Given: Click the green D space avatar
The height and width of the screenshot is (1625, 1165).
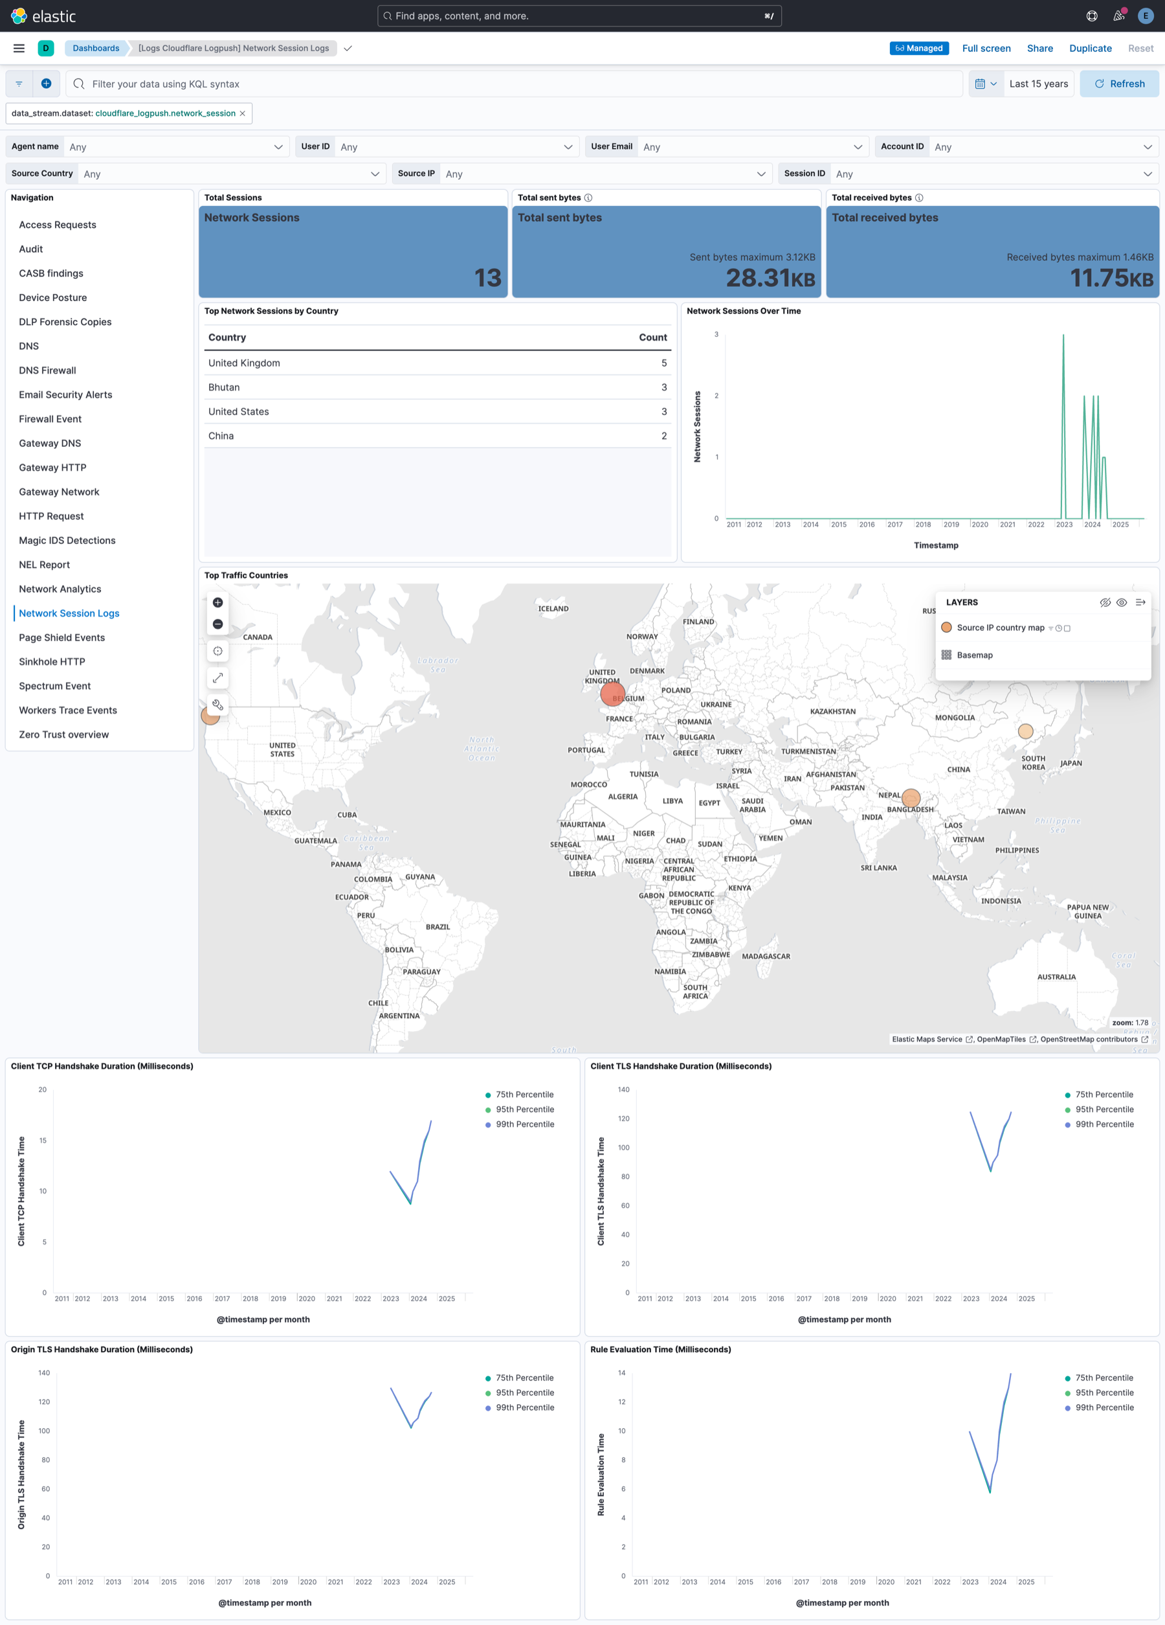Looking at the screenshot, I should pyautogui.click(x=46, y=48).
